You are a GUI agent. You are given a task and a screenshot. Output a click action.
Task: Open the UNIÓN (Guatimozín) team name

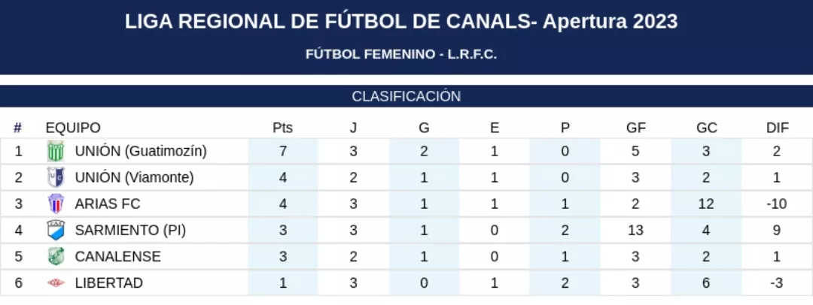point(141,151)
